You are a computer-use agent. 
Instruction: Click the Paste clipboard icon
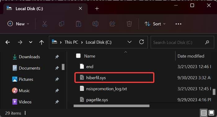coord(78,24)
